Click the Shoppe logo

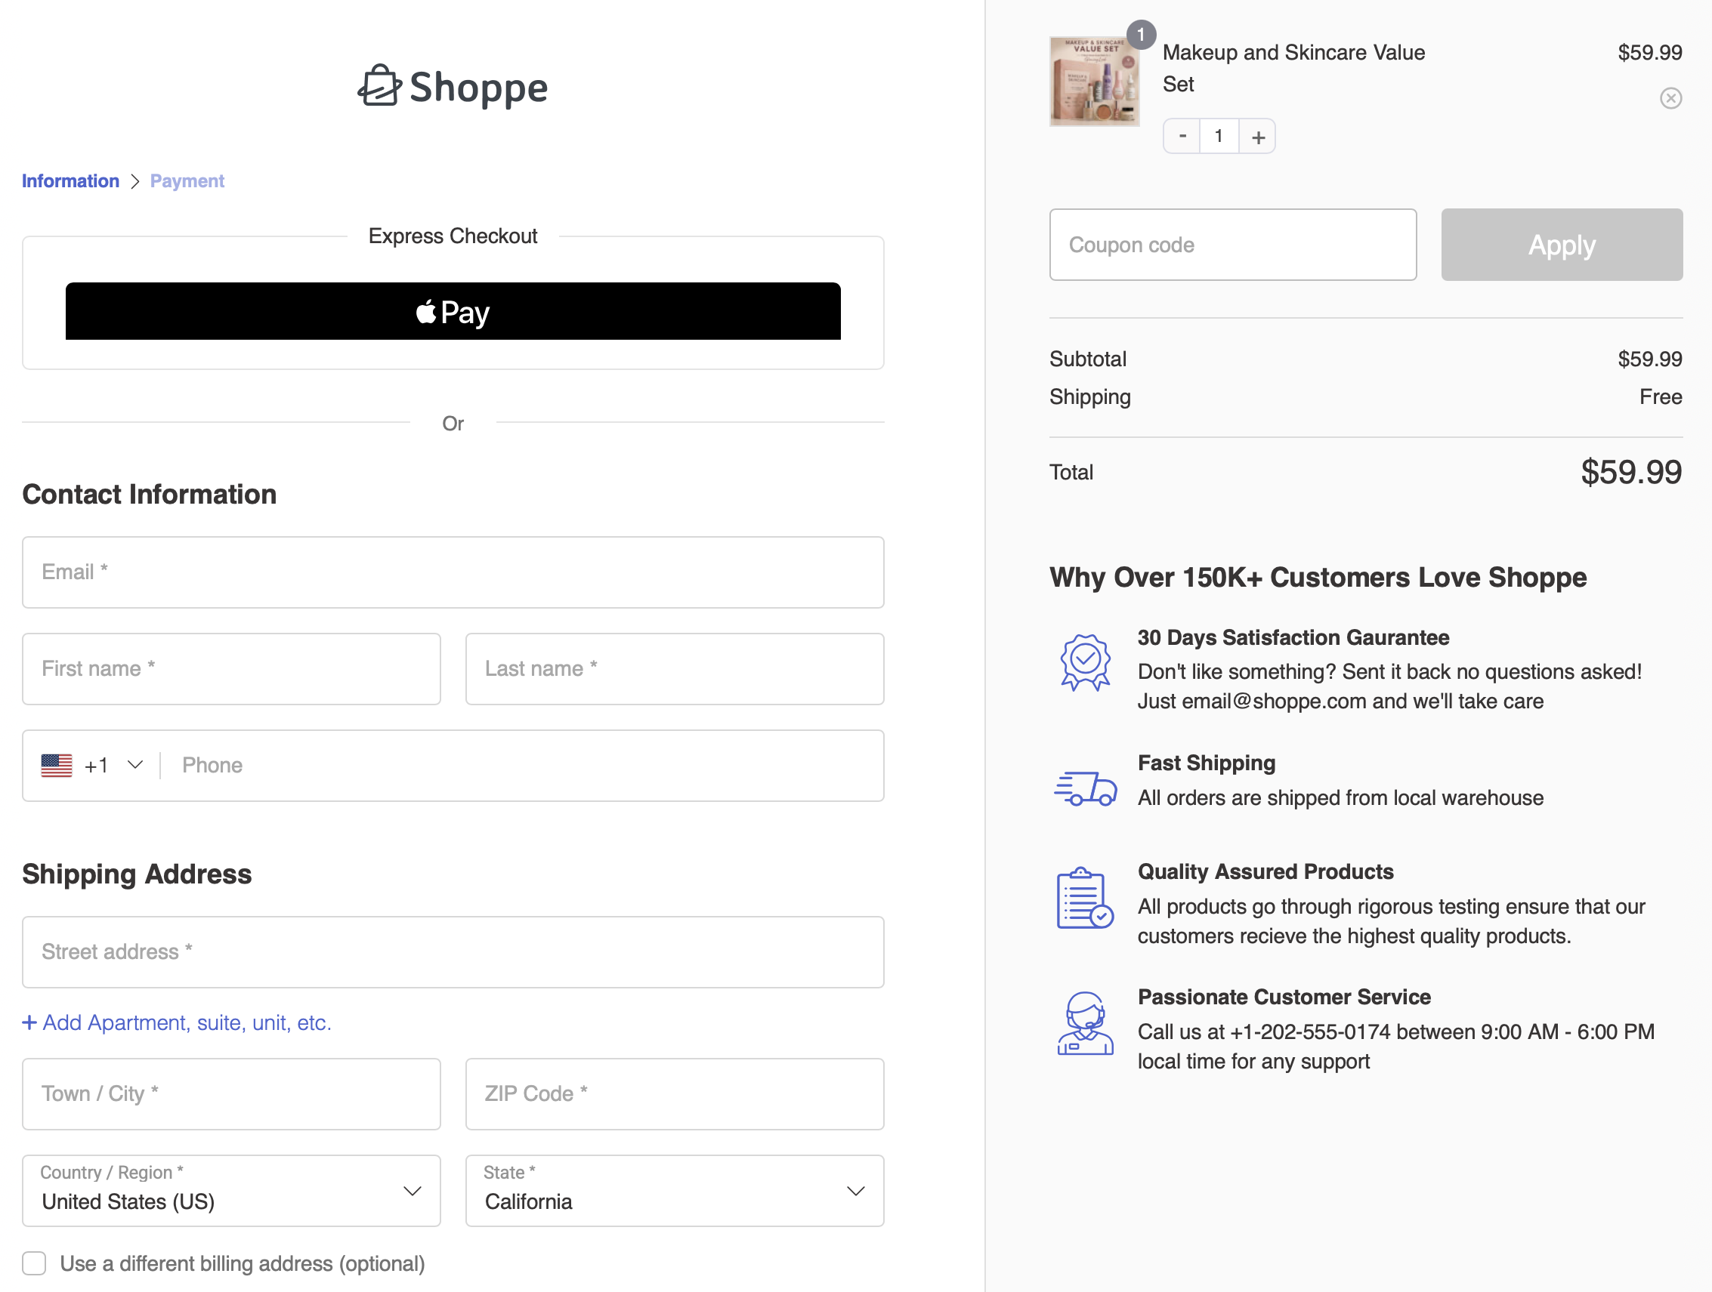click(x=453, y=87)
